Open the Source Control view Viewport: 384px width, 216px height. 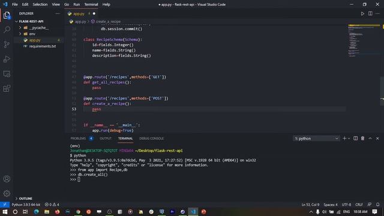point(7,44)
